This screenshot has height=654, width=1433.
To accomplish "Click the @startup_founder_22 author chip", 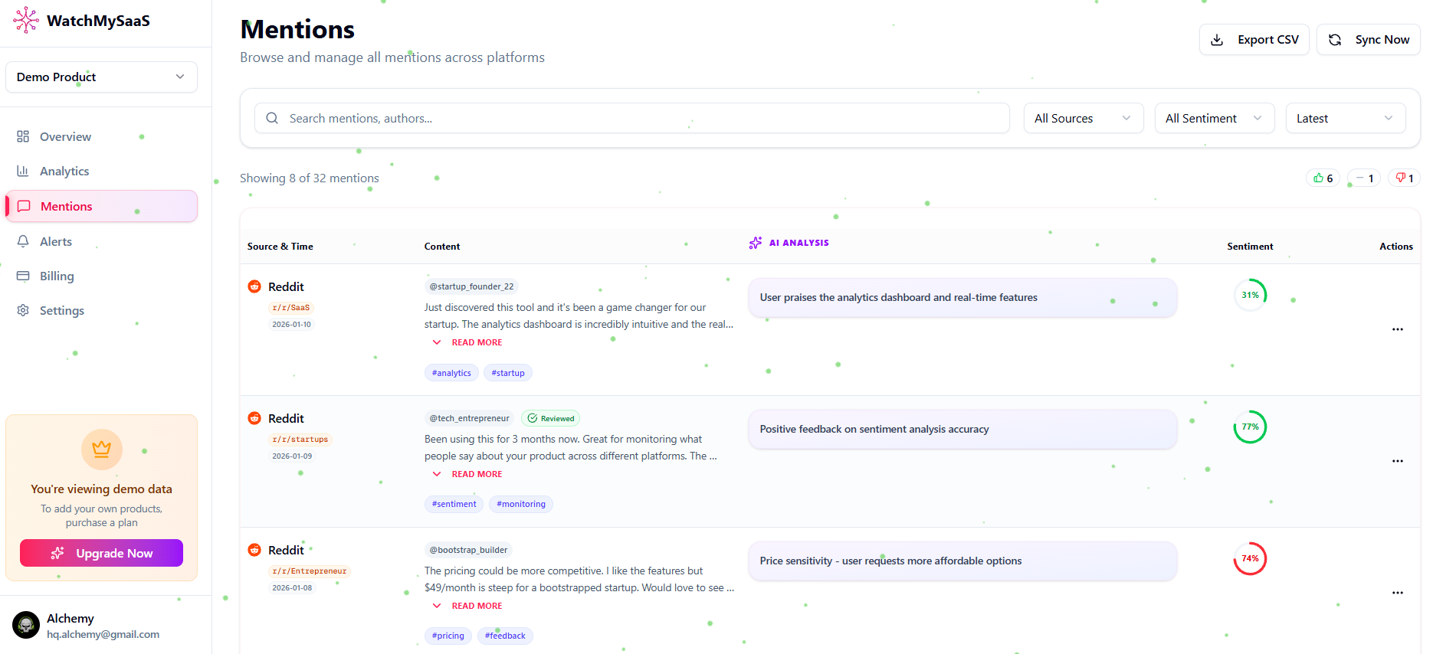I will point(471,286).
